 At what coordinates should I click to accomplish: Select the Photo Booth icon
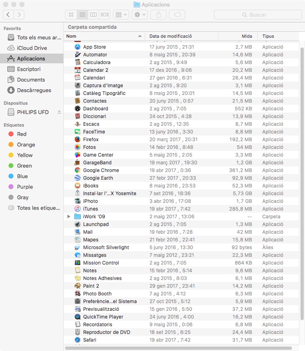78,293
